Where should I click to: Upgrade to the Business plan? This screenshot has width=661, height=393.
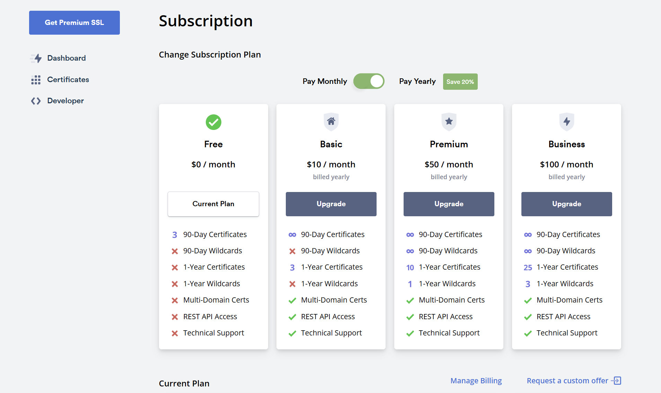click(x=566, y=204)
